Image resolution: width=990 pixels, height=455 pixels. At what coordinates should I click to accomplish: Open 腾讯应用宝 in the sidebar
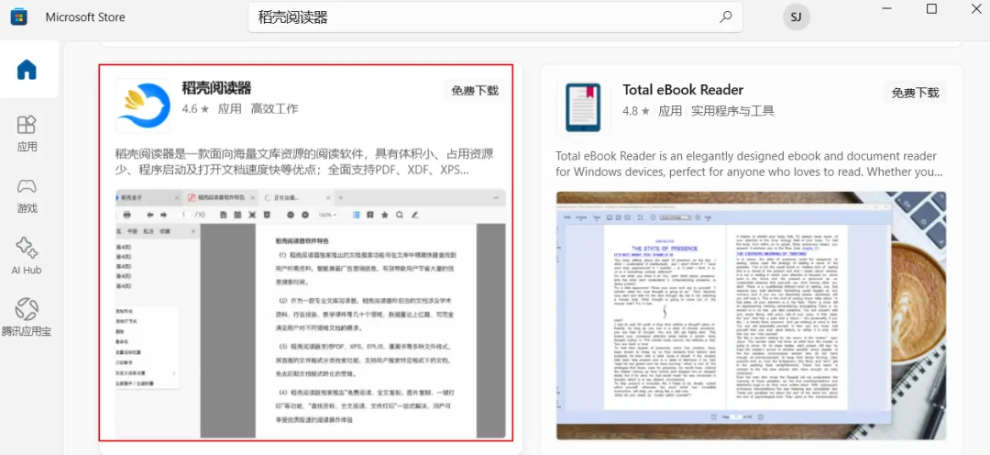[x=27, y=317]
